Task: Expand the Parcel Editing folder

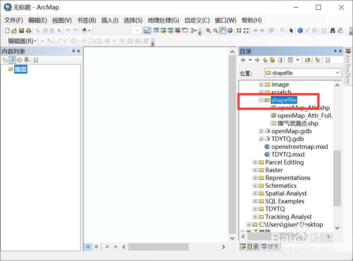Action: [x=255, y=162]
